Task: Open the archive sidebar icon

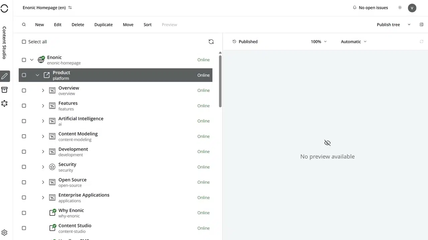Action: point(4,90)
